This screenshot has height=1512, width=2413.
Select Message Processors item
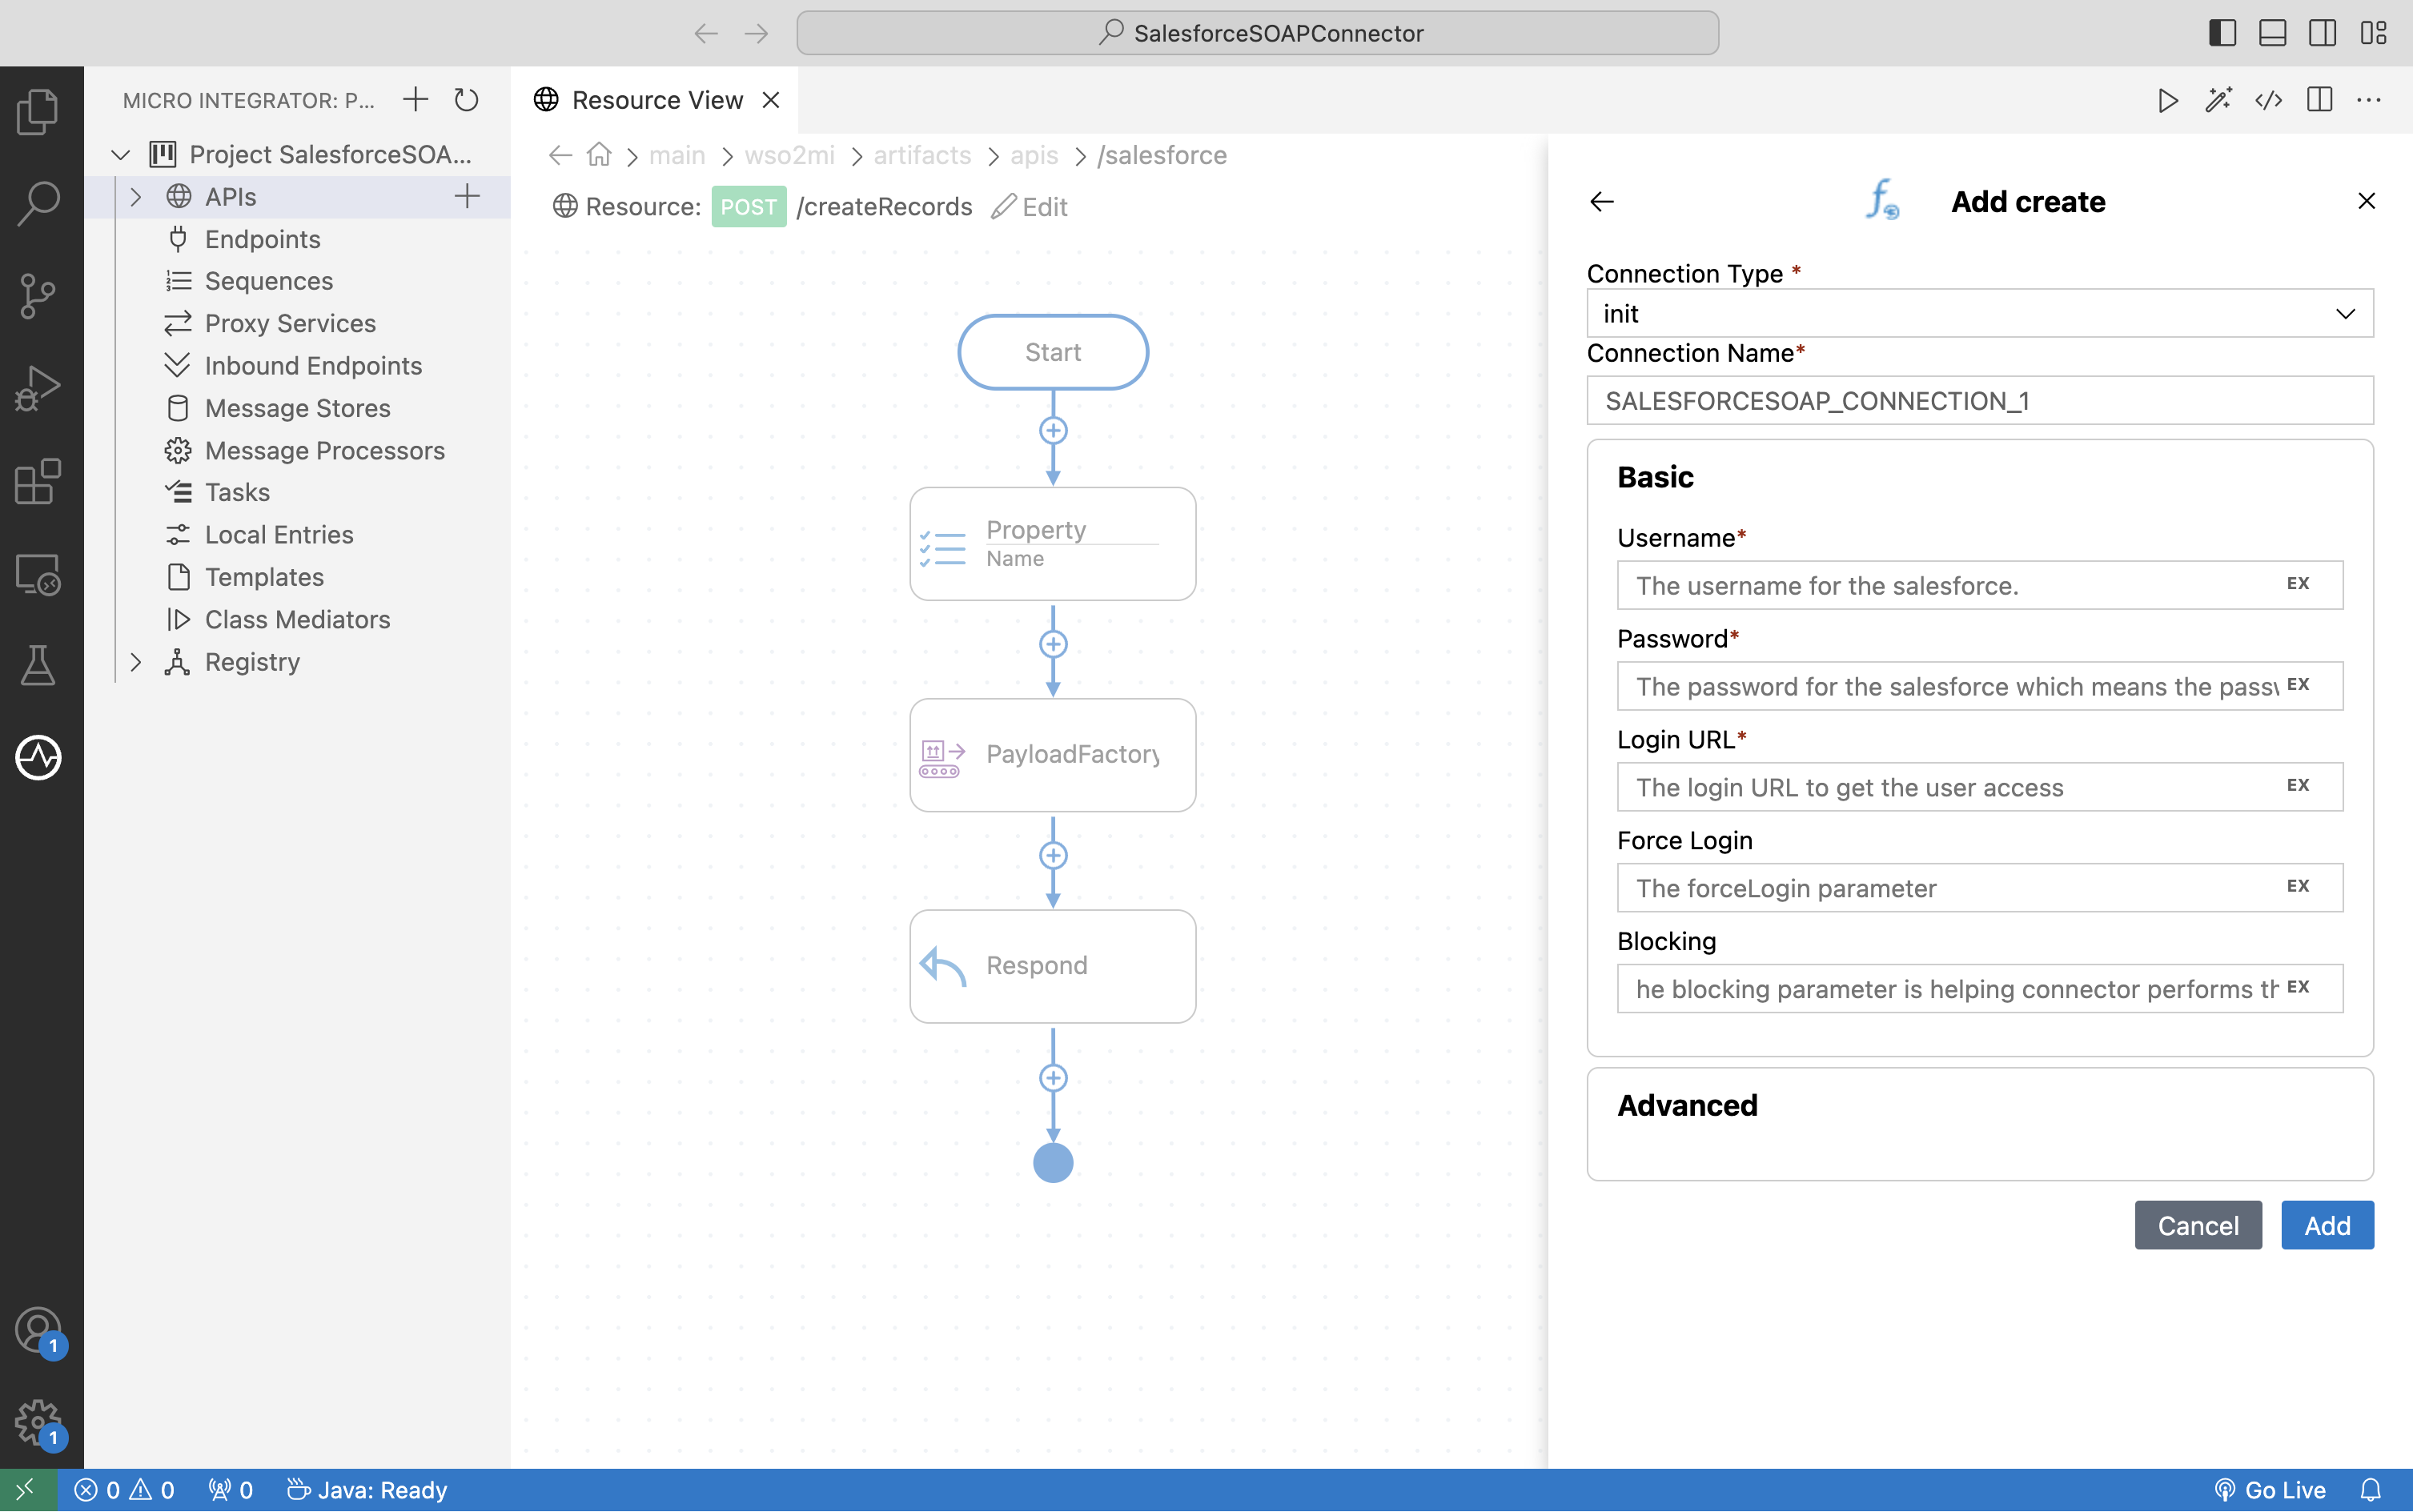point(324,451)
